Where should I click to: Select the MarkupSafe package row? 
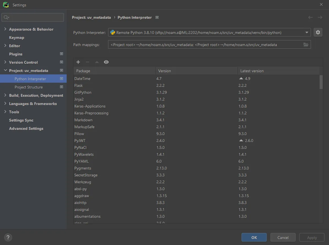[x=196, y=127]
